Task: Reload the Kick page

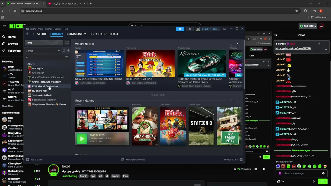Action: point(15,11)
